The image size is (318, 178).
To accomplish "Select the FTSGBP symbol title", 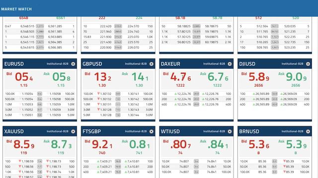I will (x=91, y=132).
